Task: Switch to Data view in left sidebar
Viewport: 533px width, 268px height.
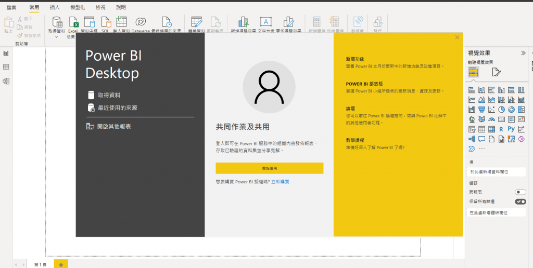Action: pyautogui.click(x=6, y=67)
